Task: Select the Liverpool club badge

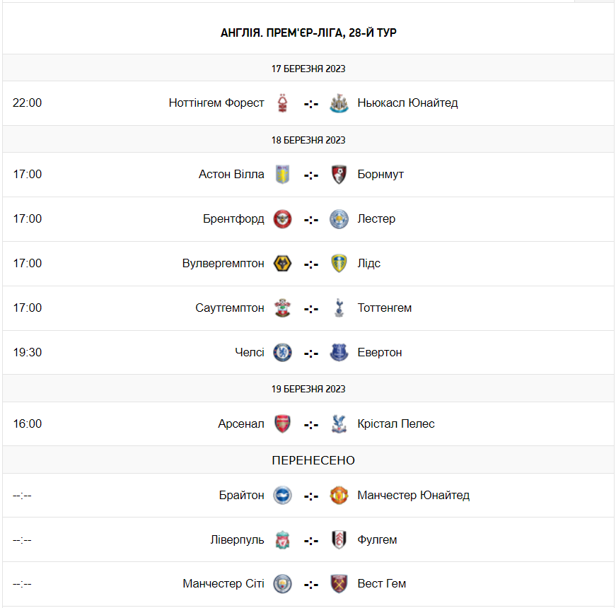Action: (x=282, y=540)
